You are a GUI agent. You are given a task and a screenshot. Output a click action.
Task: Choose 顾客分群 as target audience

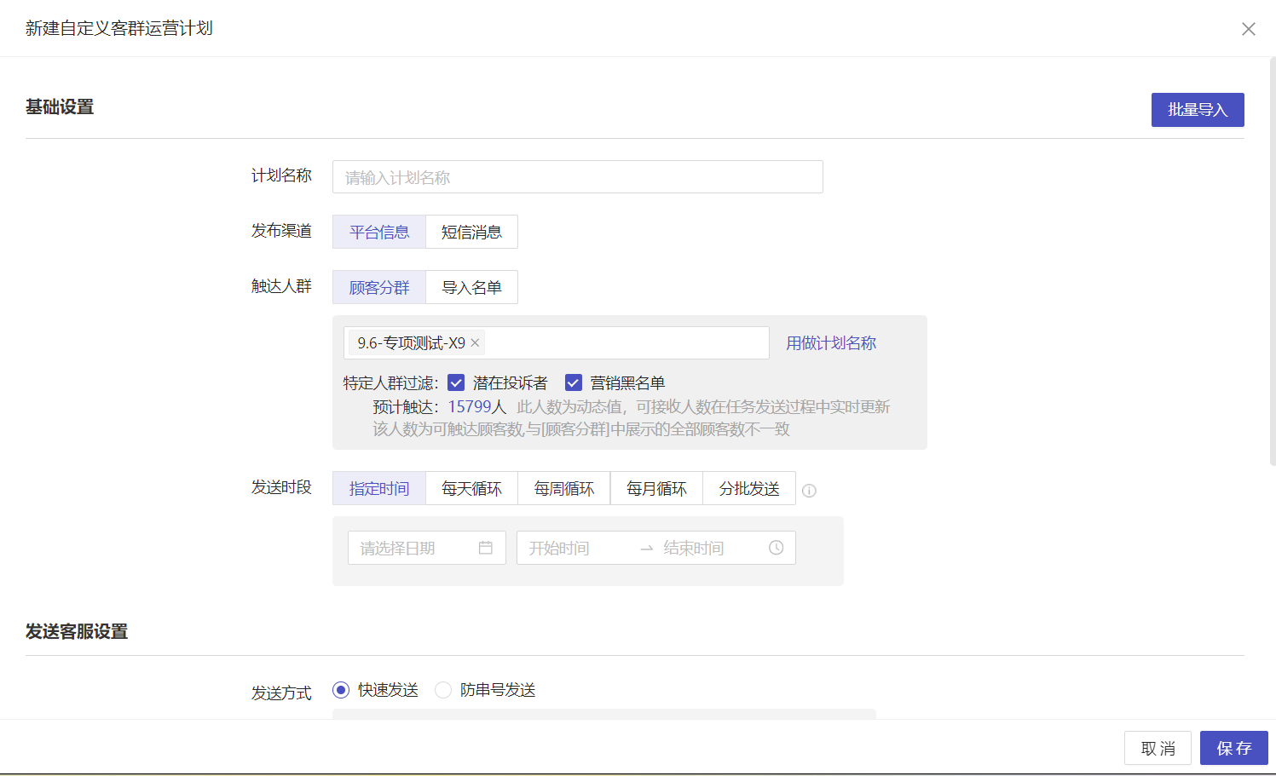tap(379, 287)
